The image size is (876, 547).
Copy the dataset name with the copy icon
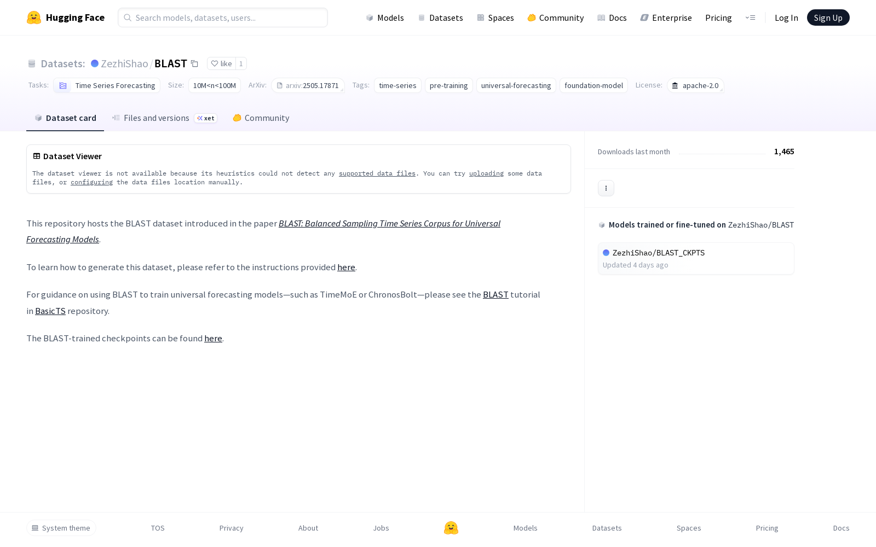click(194, 63)
